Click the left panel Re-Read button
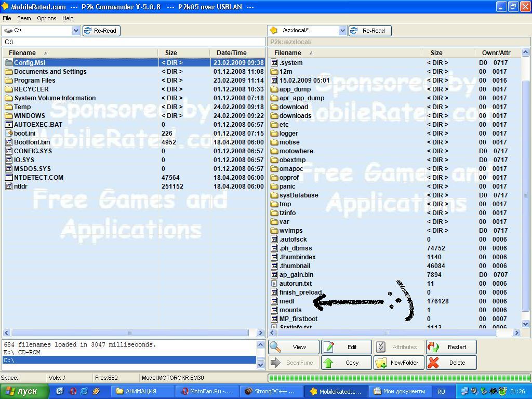The width and height of the screenshot is (532, 399). point(101,31)
